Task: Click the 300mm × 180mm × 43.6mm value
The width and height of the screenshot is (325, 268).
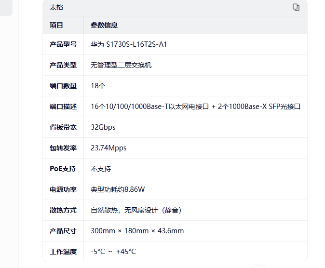Action: [137, 231]
